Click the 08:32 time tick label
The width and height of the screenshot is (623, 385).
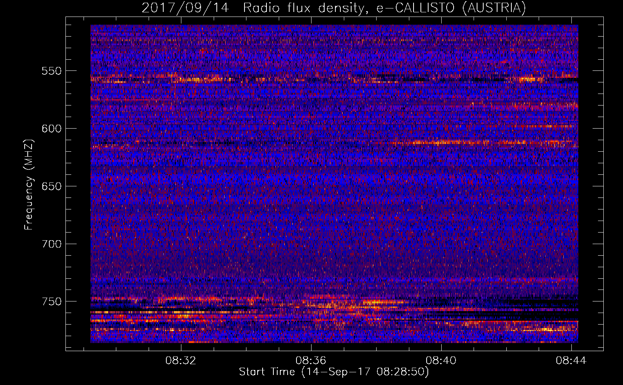181,360
